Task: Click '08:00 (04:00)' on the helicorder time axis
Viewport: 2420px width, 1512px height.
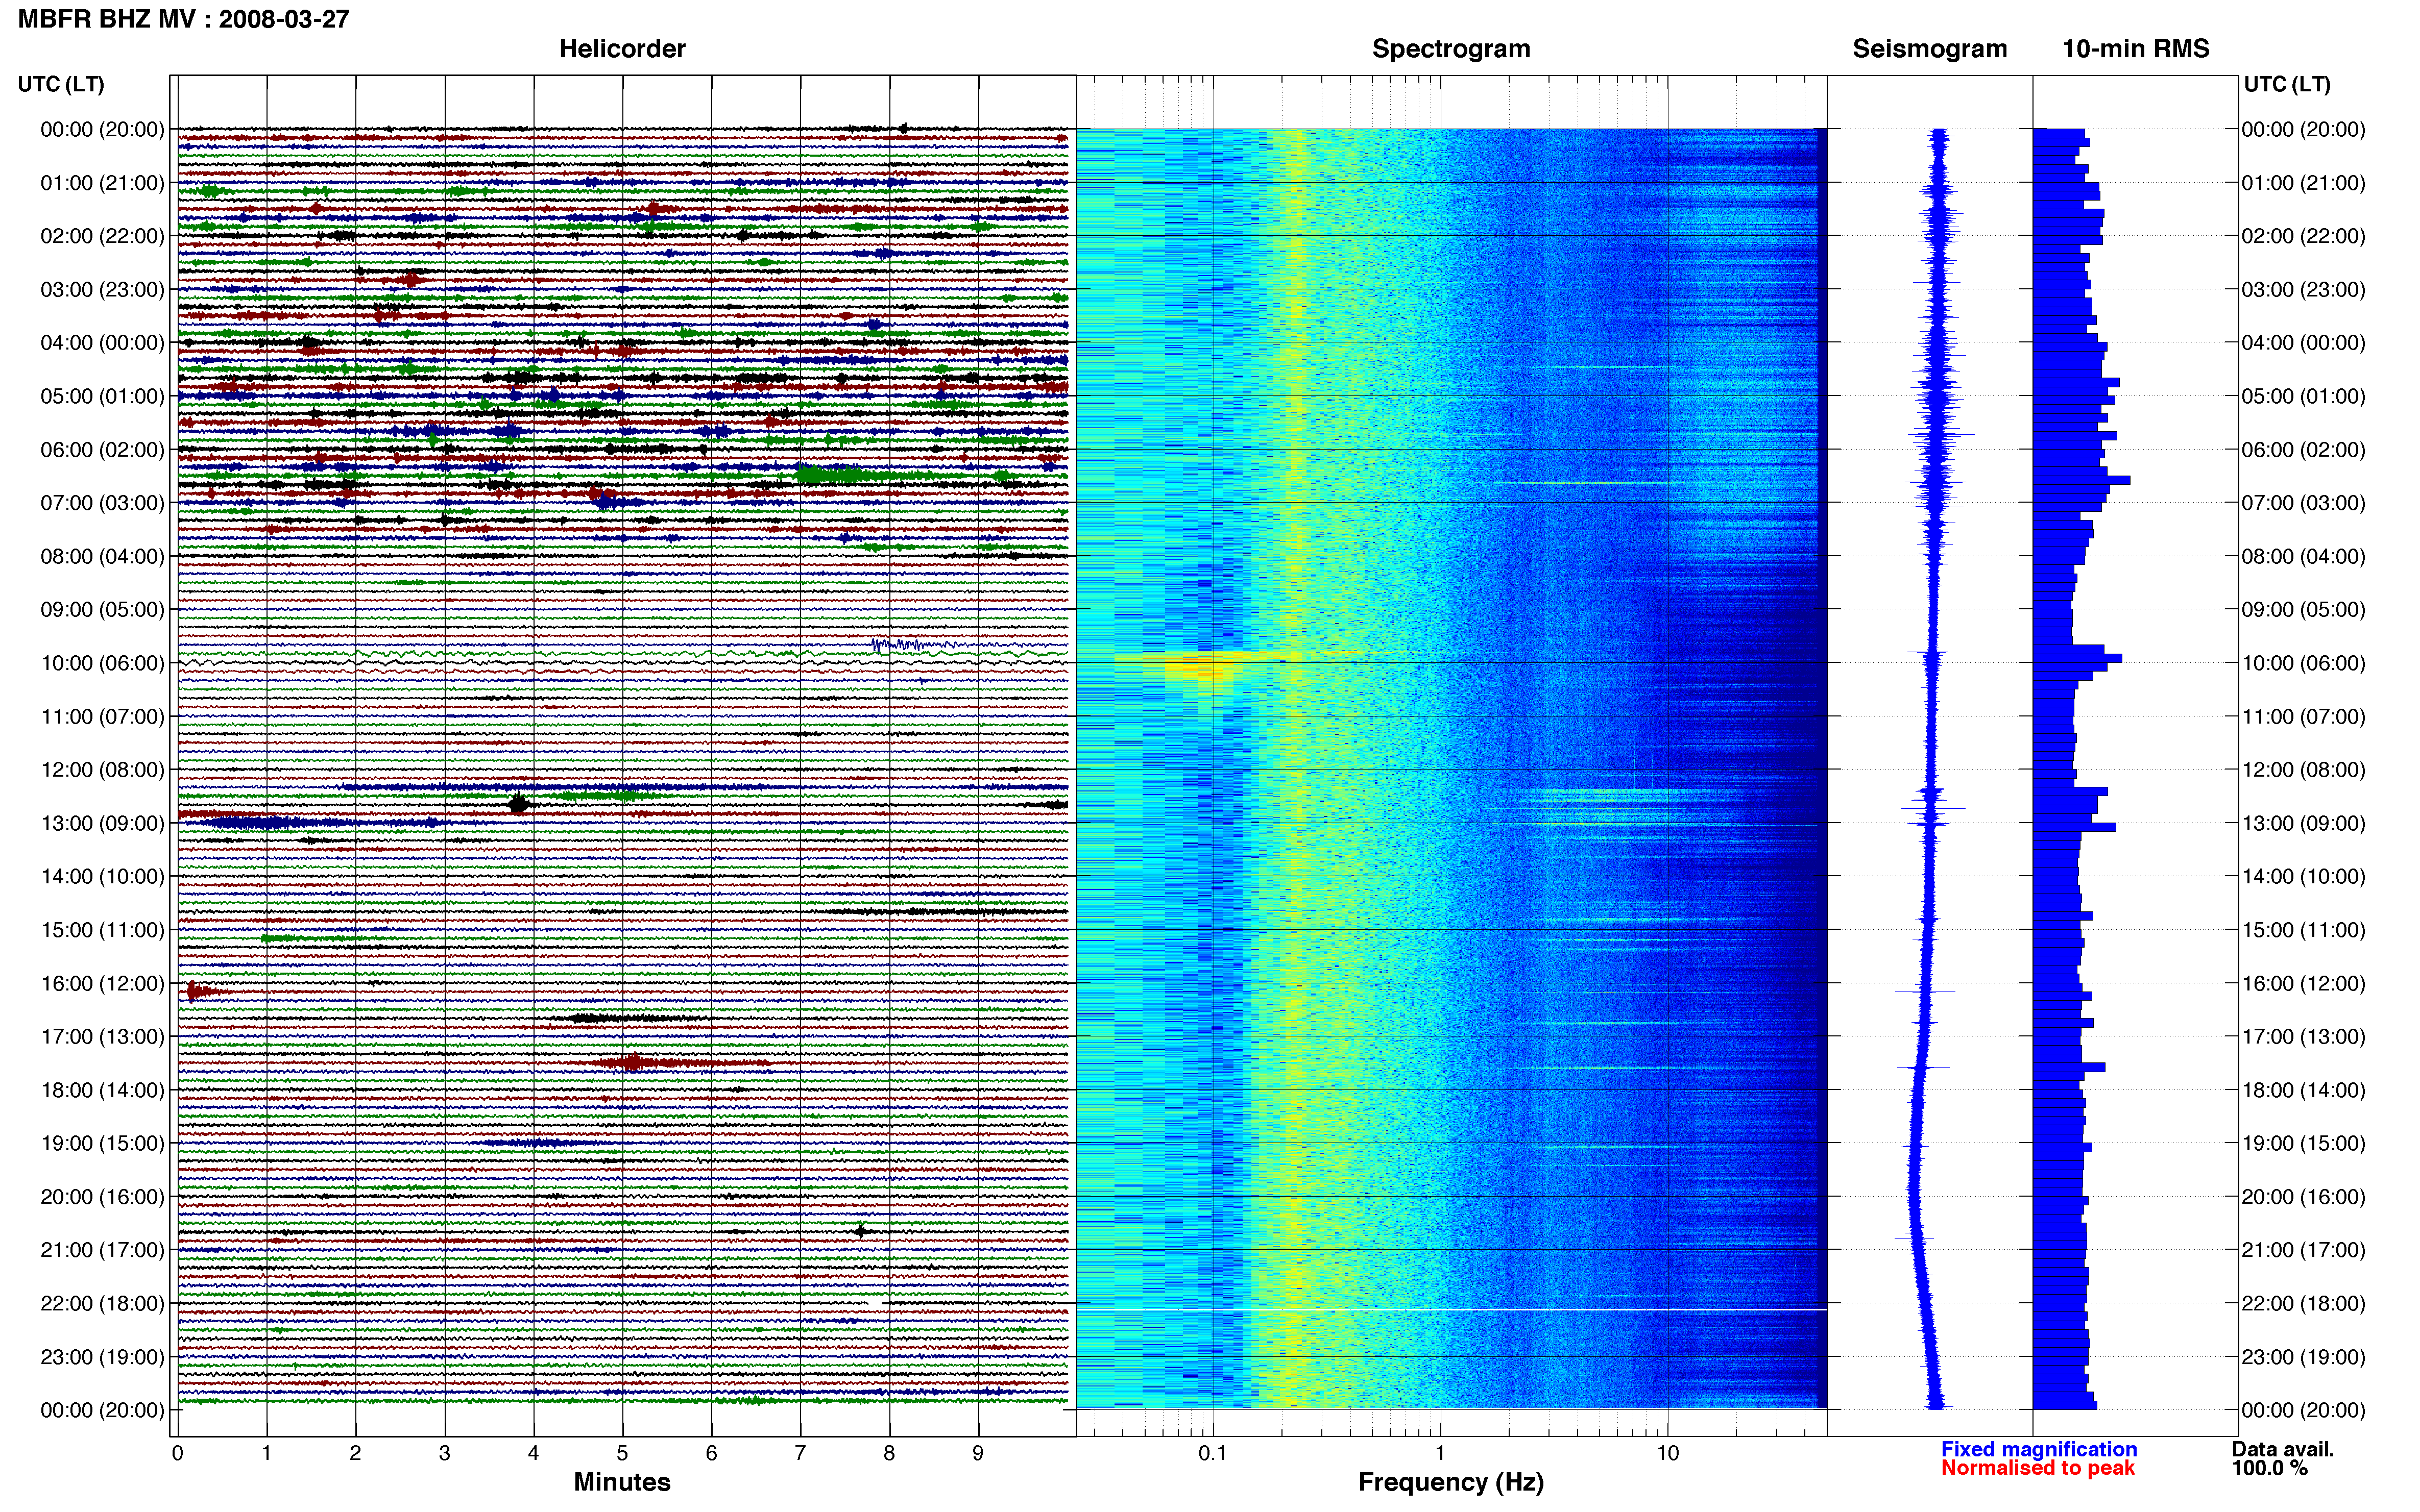Action: [102, 556]
